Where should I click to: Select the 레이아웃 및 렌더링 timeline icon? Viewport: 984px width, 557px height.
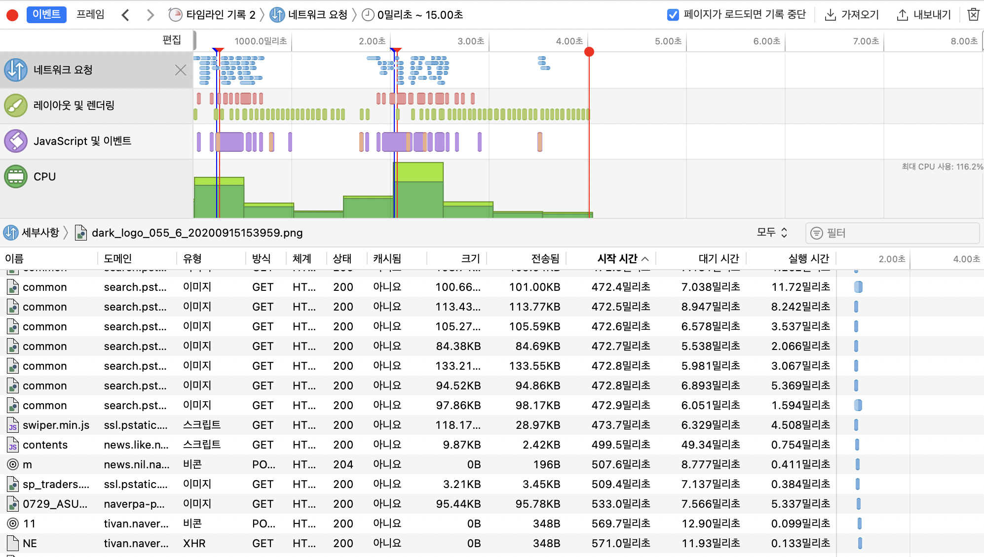16,105
